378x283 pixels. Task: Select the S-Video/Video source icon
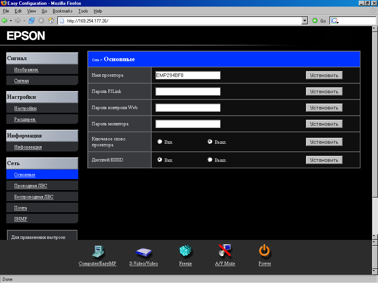click(x=144, y=252)
